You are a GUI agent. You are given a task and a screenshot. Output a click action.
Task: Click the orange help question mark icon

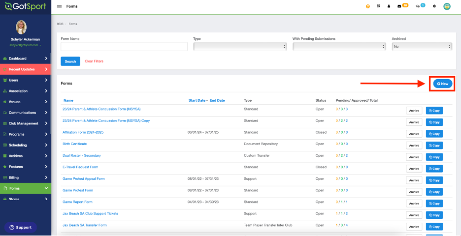coord(368,6)
